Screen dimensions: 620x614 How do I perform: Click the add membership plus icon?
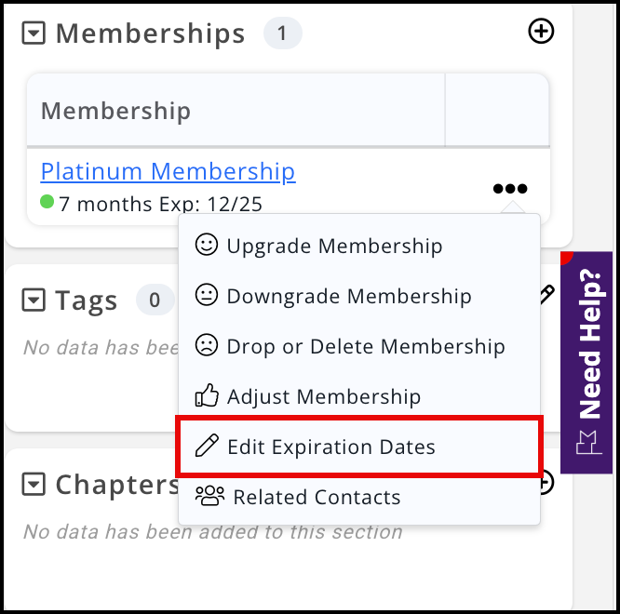[541, 32]
